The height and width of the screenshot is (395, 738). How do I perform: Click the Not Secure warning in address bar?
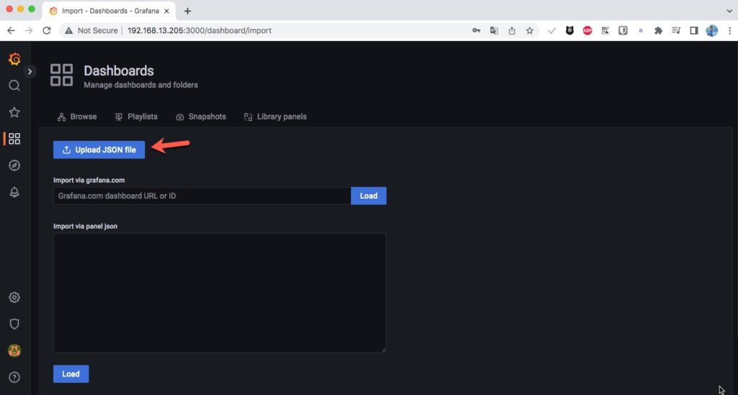tap(92, 30)
